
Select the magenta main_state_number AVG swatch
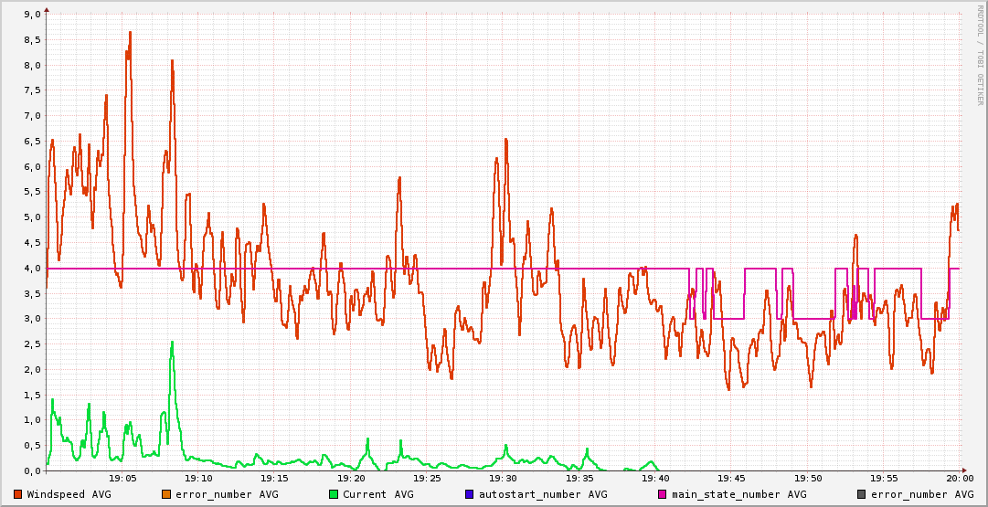[663, 494]
